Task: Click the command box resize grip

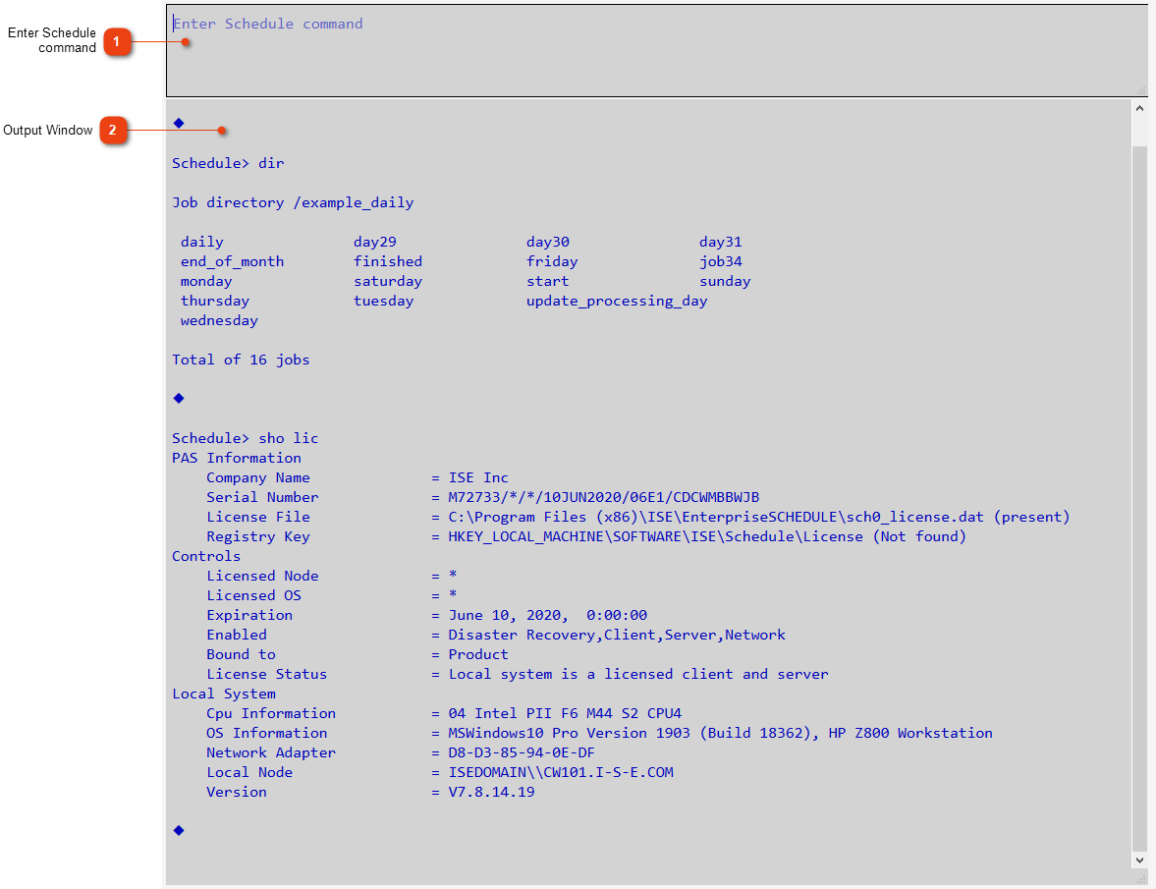Action: 1140,89
